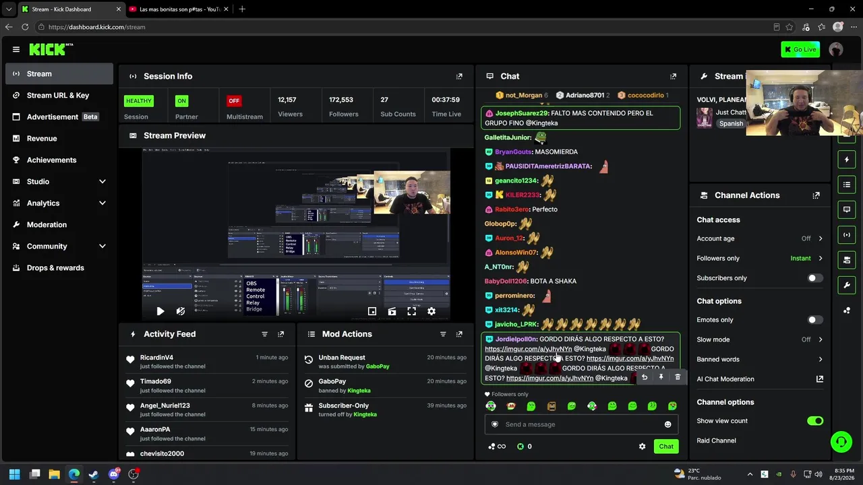Toggle Subscribers only chat
This screenshot has height=485, width=863.
pyautogui.click(x=815, y=278)
